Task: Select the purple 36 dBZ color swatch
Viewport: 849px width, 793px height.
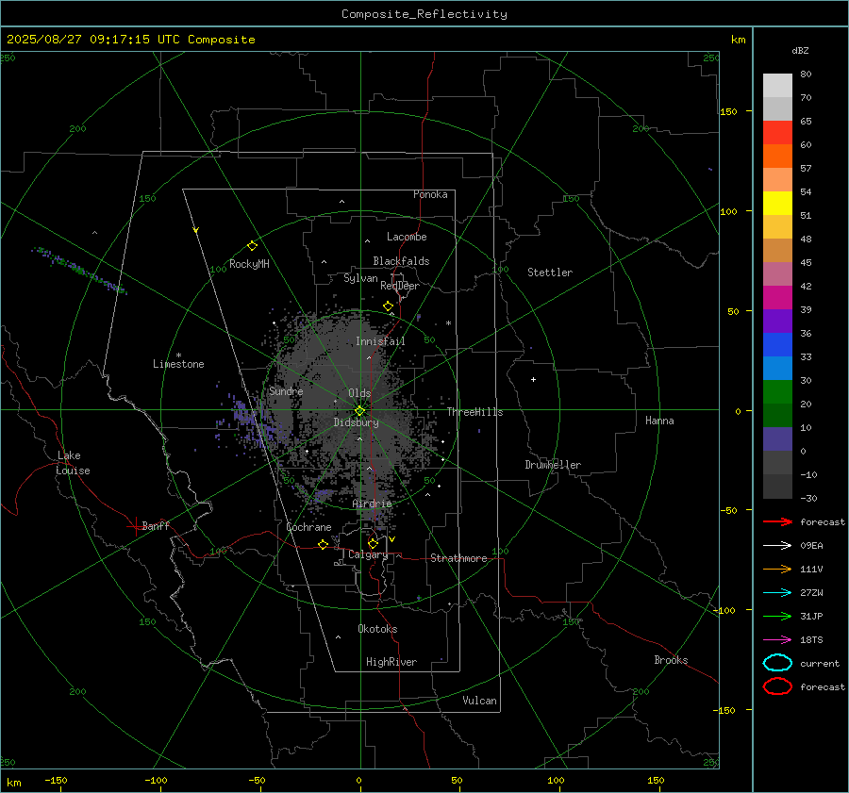Action: point(777,321)
